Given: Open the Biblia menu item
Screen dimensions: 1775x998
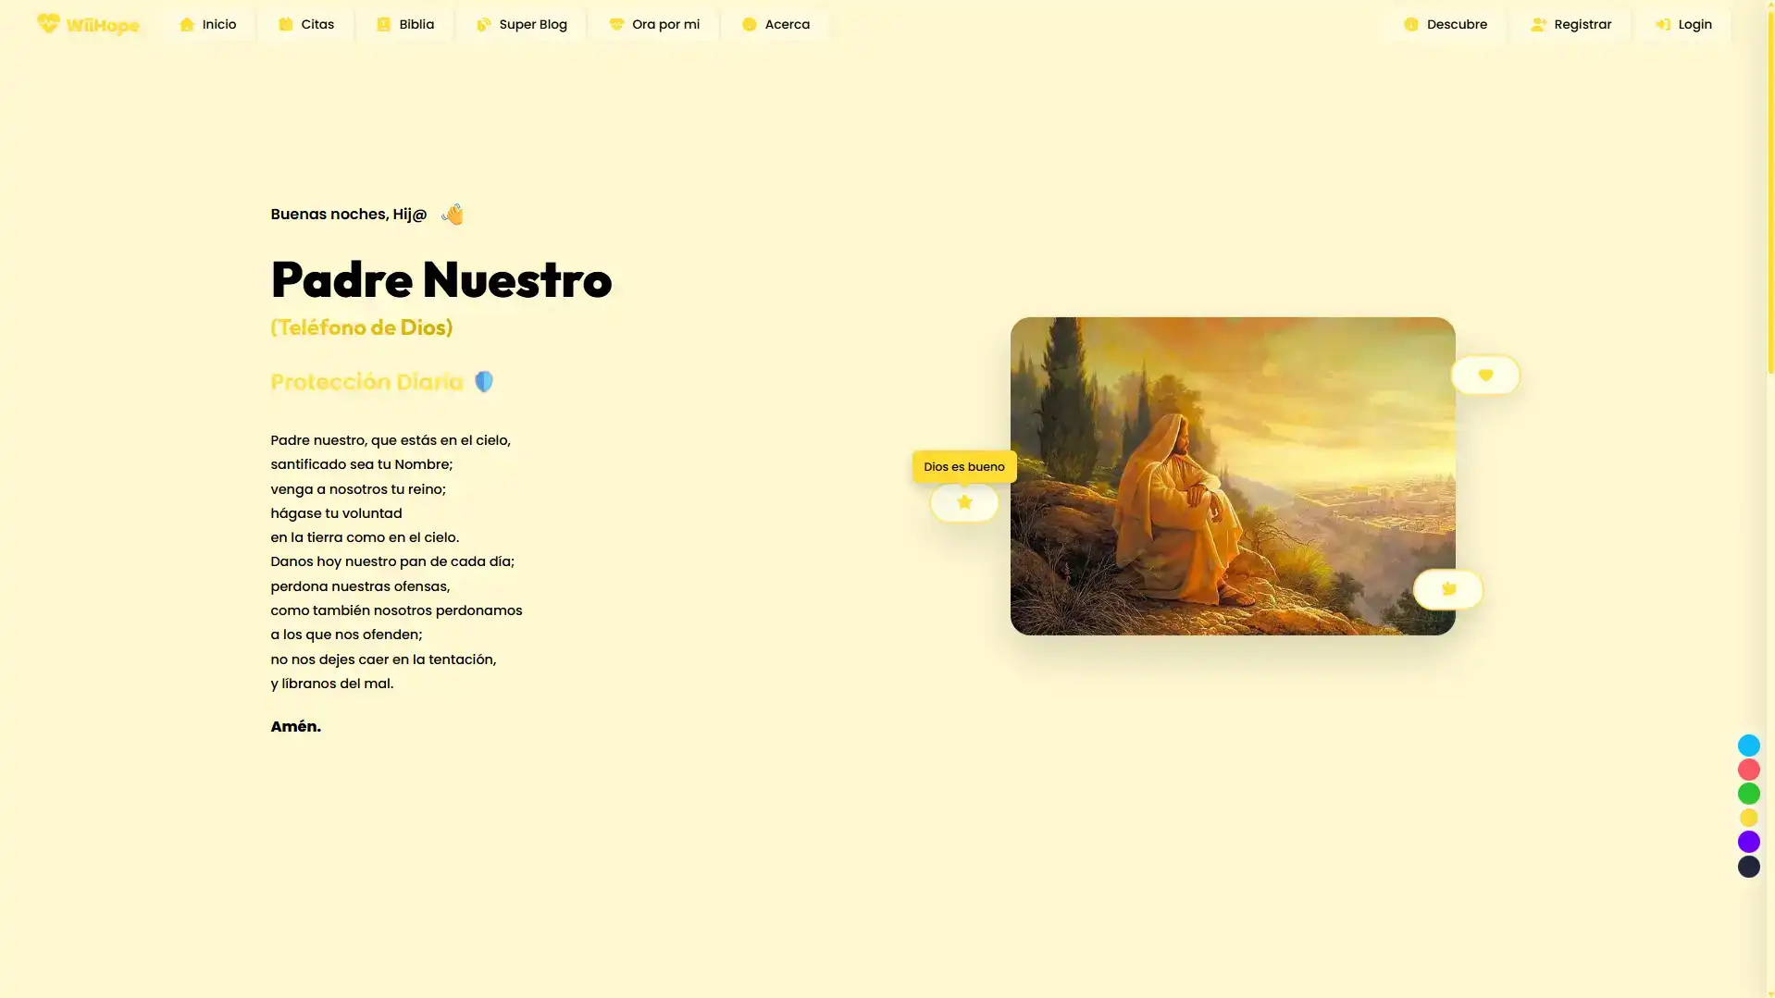Looking at the screenshot, I should [x=405, y=24].
